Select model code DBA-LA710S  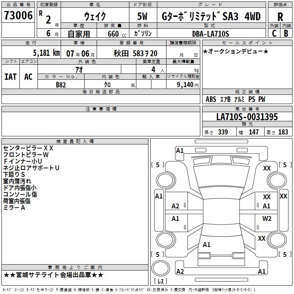click(x=211, y=34)
